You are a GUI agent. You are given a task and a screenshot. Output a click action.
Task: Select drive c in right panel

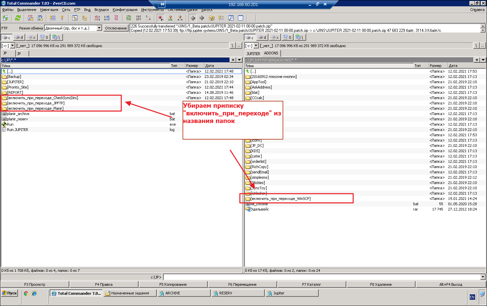click(x=249, y=37)
